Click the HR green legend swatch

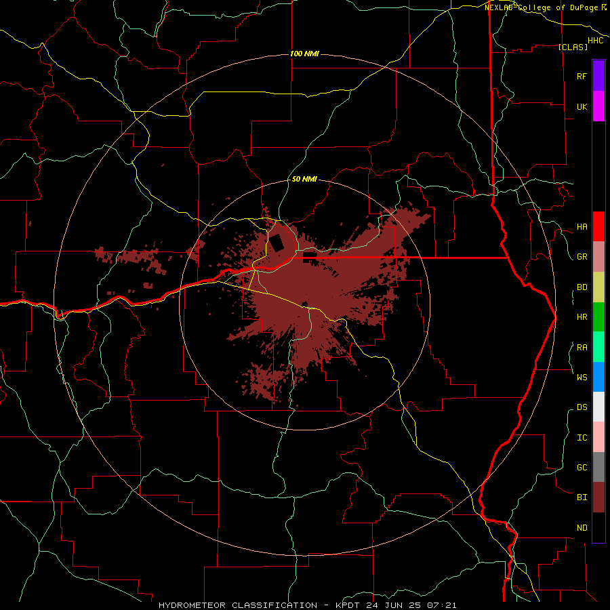[x=598, y=317]
